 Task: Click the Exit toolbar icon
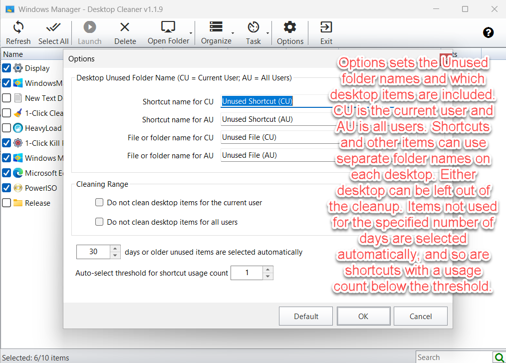326,27
